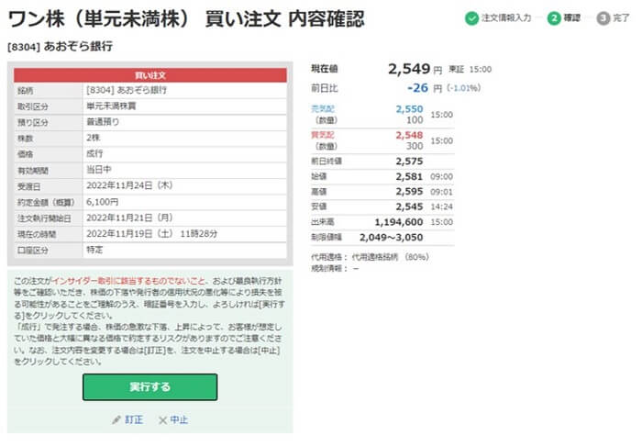
Task: Click the day change value -26
Action: (417, 88)
